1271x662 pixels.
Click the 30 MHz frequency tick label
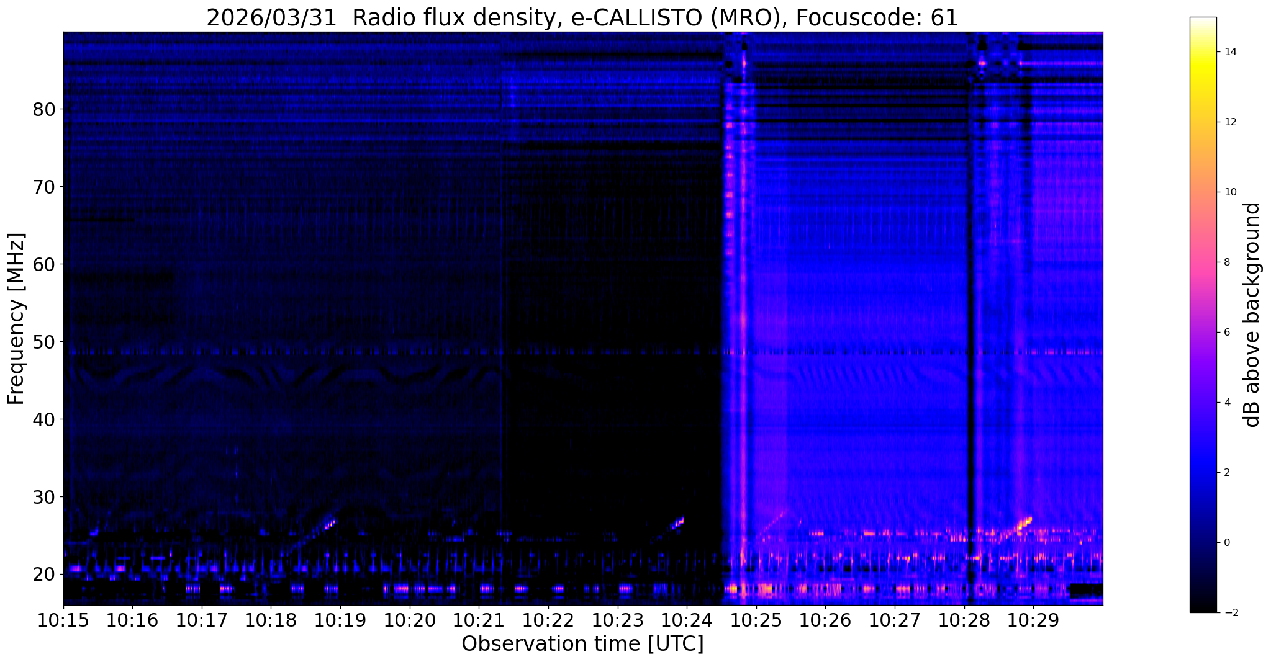(x=44, y=497)
